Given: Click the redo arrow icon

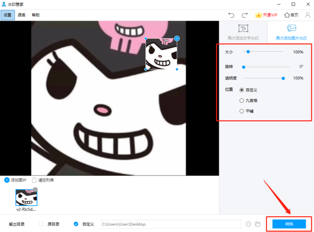Looking at the screenshot, I should click(244, 15).
